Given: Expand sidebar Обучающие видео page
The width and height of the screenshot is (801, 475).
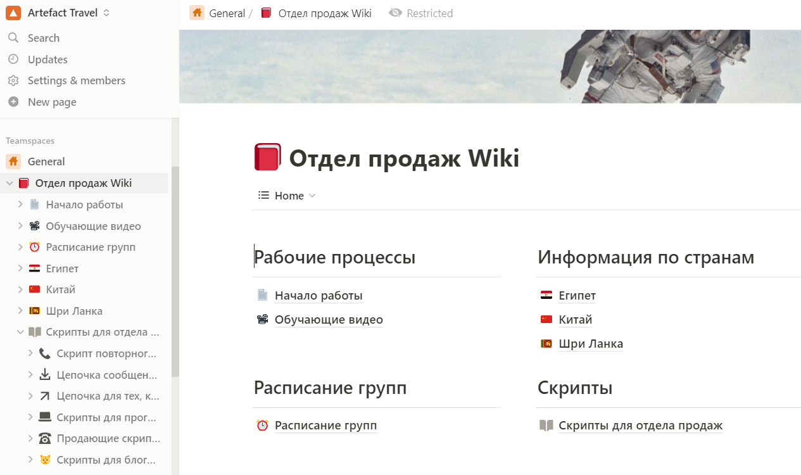Looking at the screenshot, I should pyautogui.click(x=20, y=226).
